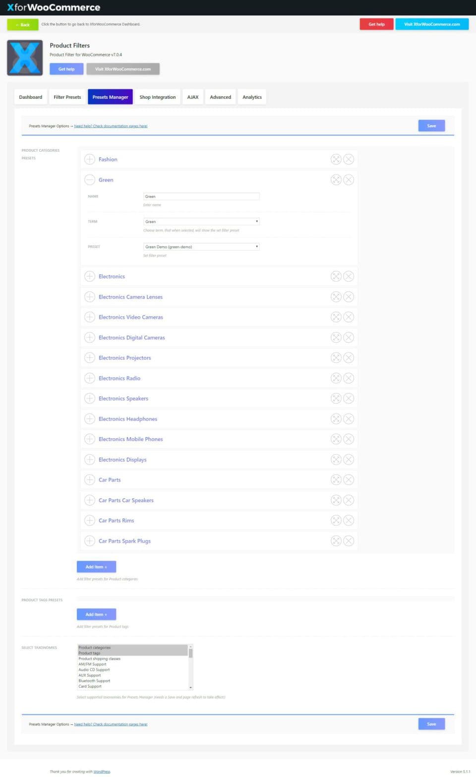Add Item under Product tags presets
The height and width of the screenshot is (777, 476).
pyautogui.click(x=96, y=614)
